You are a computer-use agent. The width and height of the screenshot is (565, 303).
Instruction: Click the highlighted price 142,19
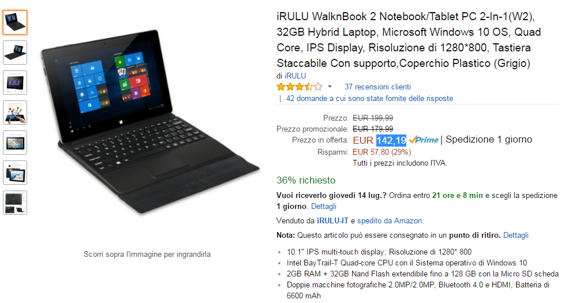coord(391,140)
